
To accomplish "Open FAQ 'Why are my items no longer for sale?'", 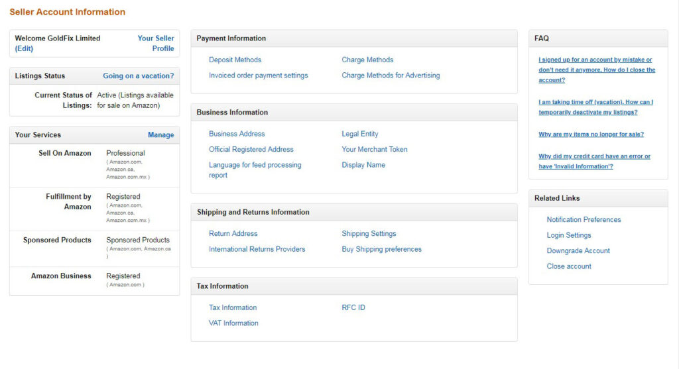I will (x=591, y=134).
